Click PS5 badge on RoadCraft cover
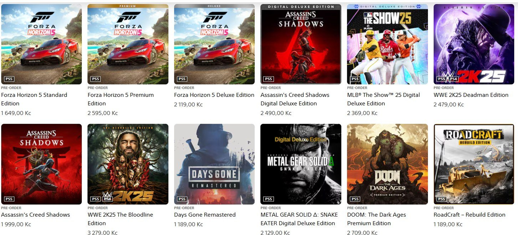The width and height of the screenshot is (518, 235). [441, 199]
